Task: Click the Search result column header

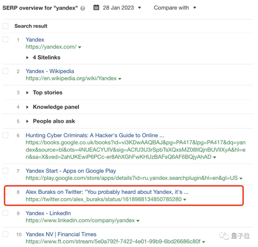Action: [31, 26]
